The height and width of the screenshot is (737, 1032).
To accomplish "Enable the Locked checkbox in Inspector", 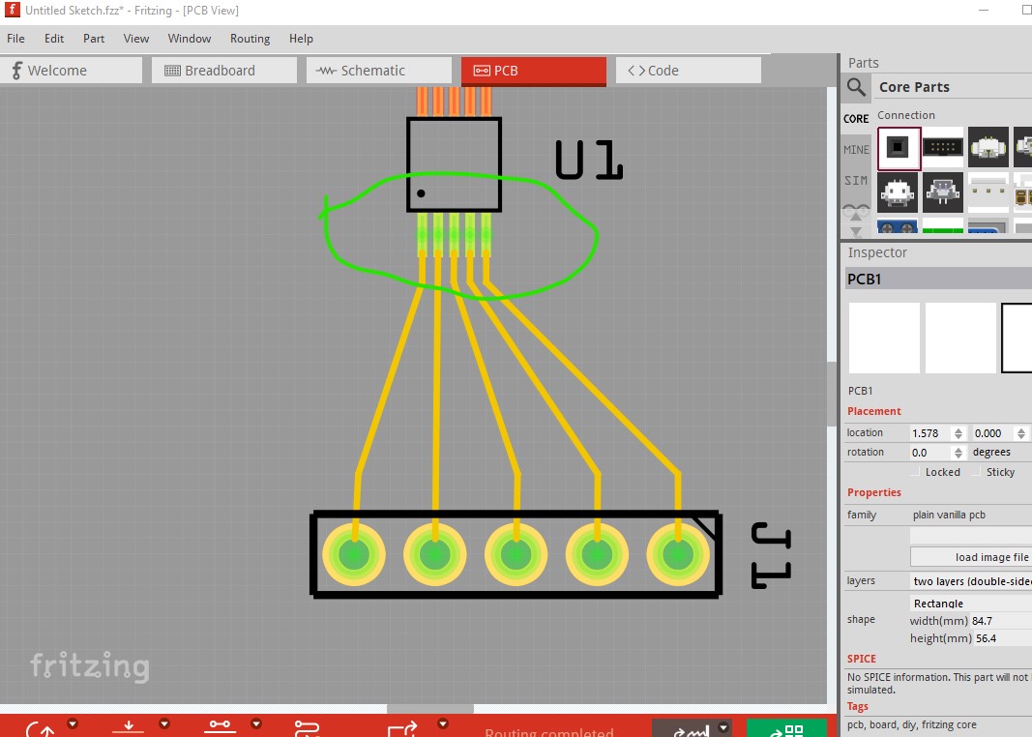I will click(916, 472).
